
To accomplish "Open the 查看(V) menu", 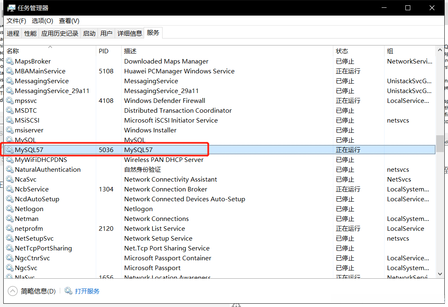I will tap(69, 21).
